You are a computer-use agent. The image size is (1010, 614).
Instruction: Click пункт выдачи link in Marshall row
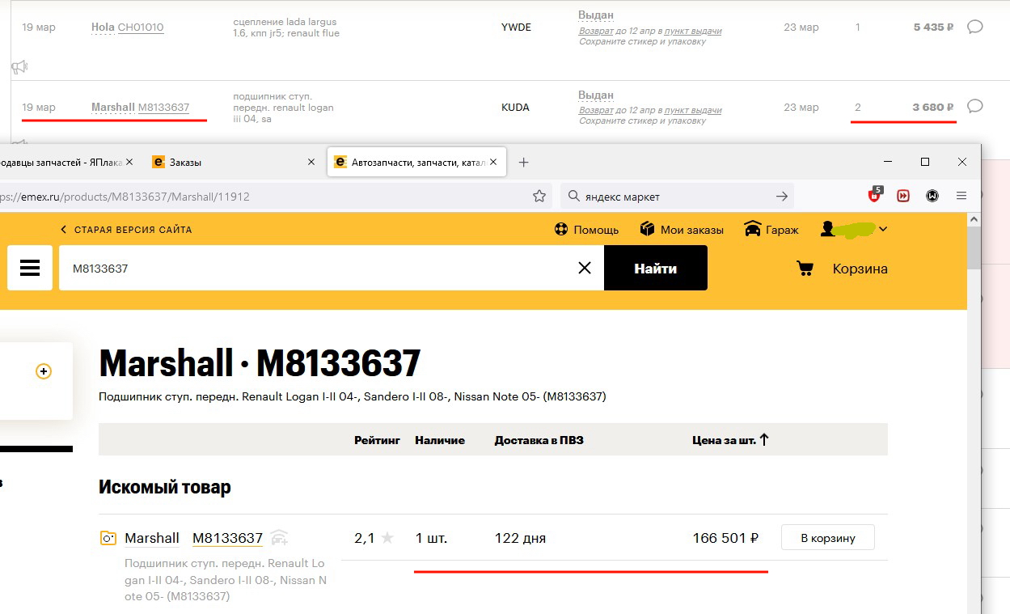[693, 110]
